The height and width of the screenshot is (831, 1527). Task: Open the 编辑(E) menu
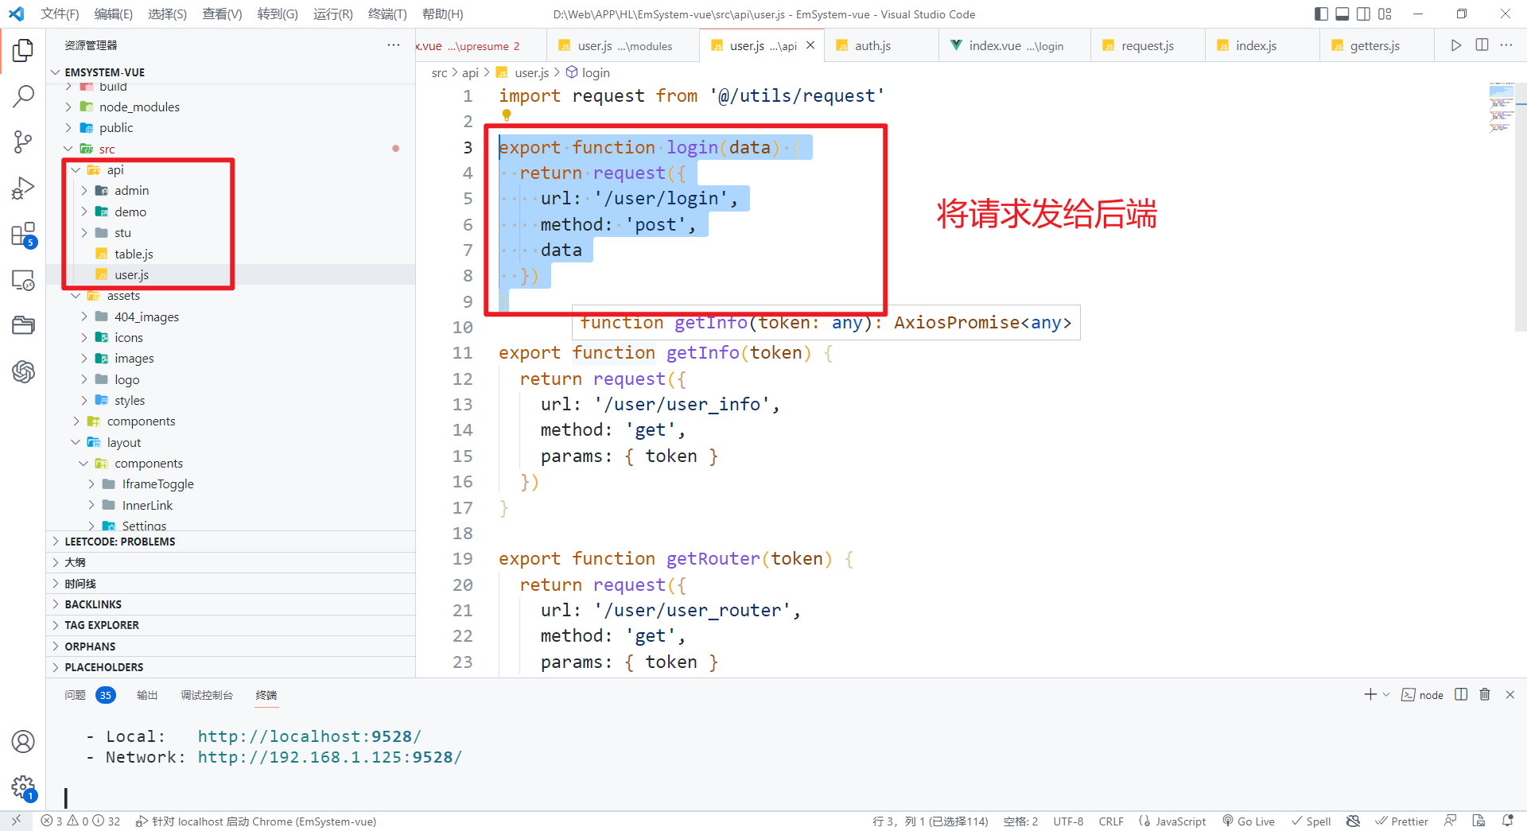tap(114, 14)
